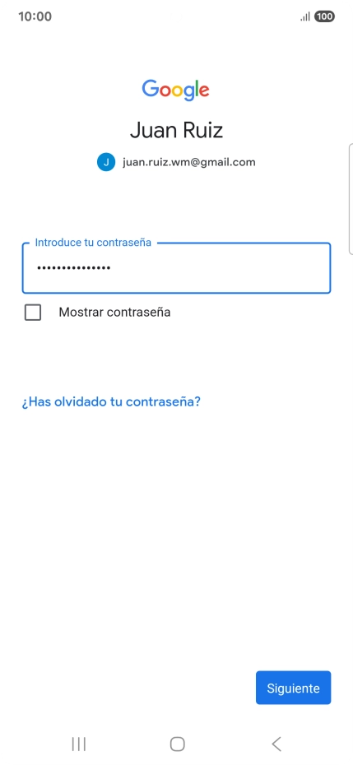Tap the back arrow in navigation bar
This screenshot has width=353, height=765.
(x=276, y=744)
